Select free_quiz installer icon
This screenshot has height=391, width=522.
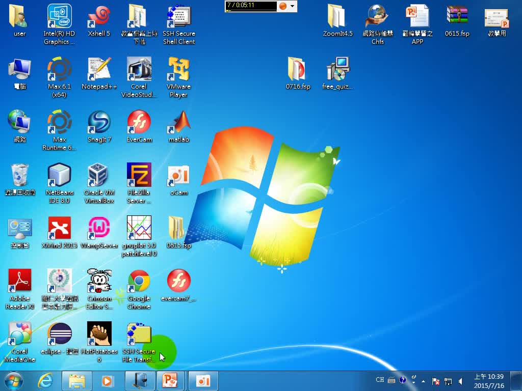[337, 74]
